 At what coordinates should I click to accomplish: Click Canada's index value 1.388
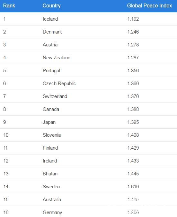(x=133, y=109)
